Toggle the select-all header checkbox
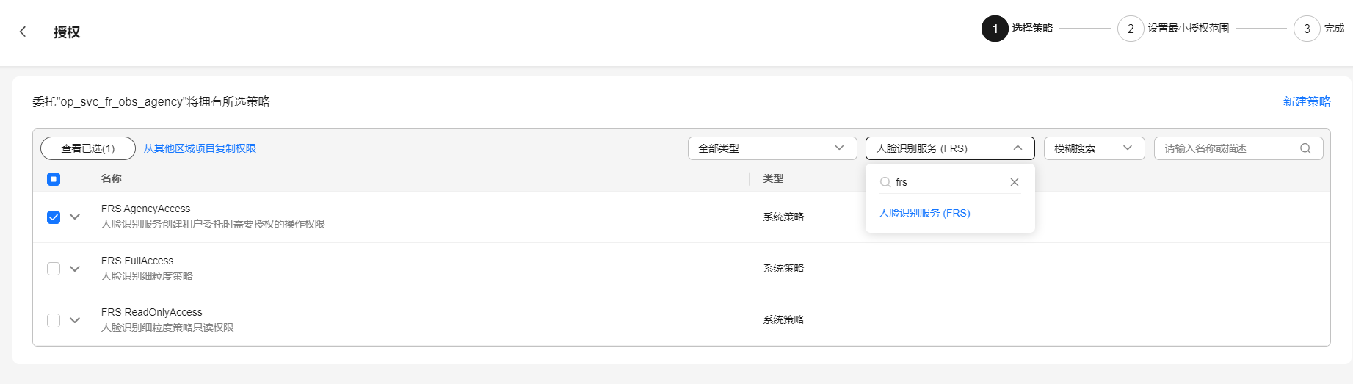 (x=54, y=179)
